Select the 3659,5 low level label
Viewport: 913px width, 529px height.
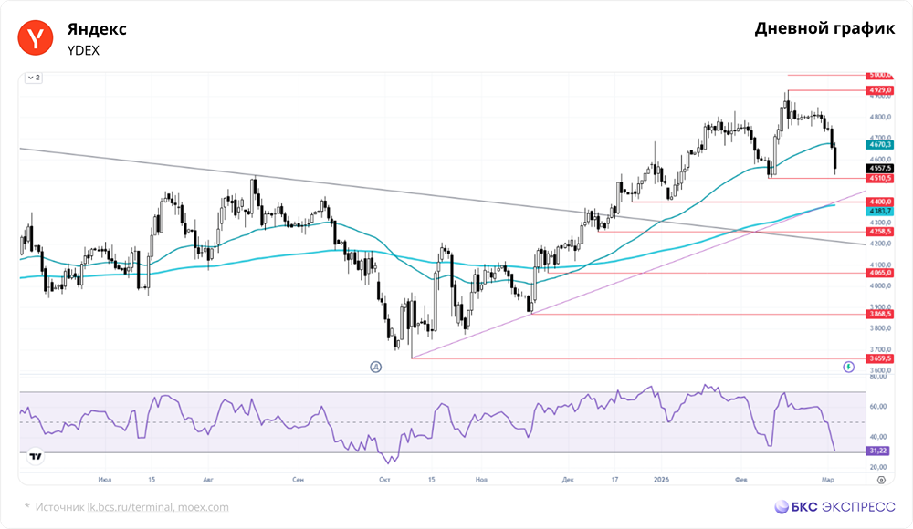coord(880,358)
